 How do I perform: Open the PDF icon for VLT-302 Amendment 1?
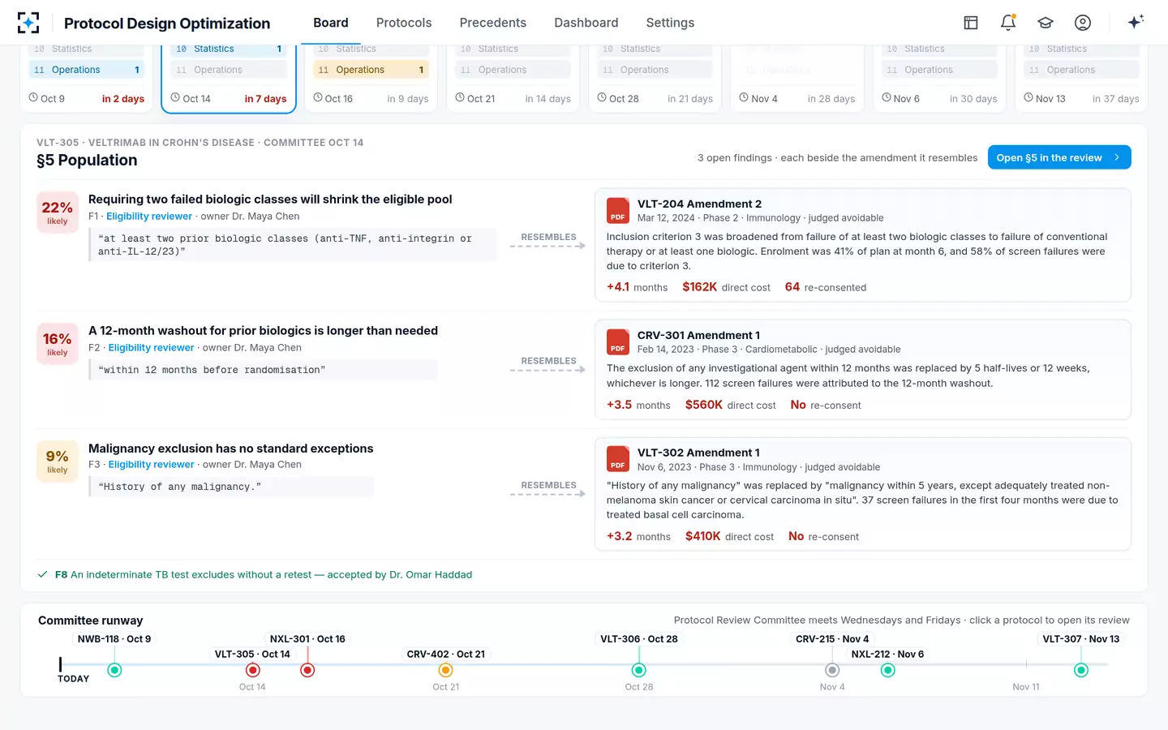pos(618,460)
